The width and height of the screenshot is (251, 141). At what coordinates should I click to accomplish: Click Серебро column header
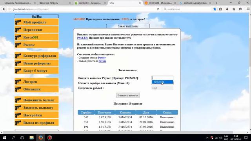86,112
